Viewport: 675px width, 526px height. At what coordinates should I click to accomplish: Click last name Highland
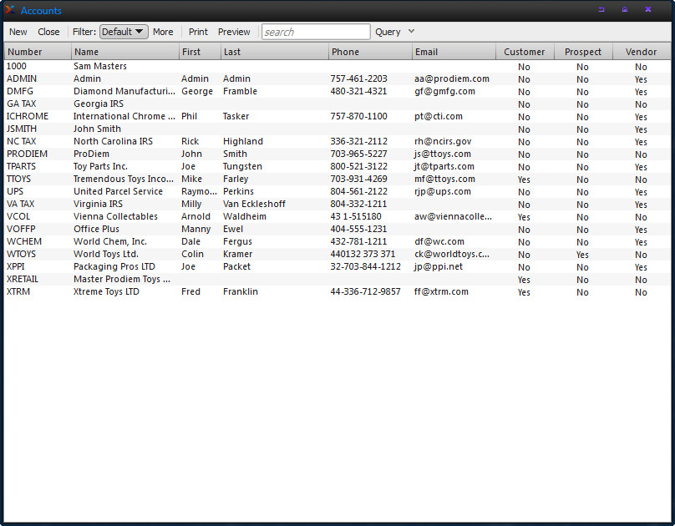pyautogui.click(x=243, y=141)
